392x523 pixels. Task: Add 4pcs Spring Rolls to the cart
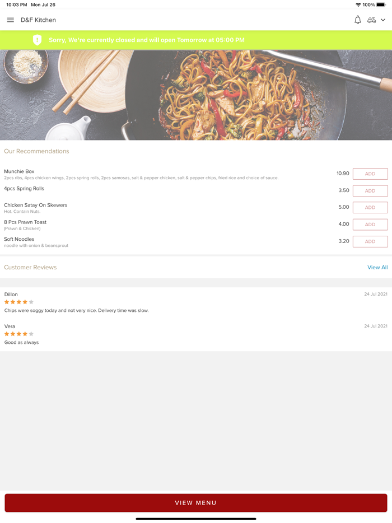pyautogui.click(x=370, y=190)
